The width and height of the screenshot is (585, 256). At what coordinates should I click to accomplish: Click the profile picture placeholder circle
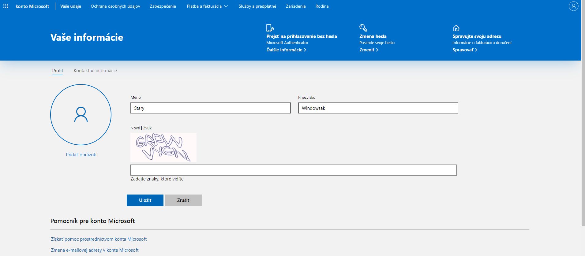pyautogui.click(x=81, y=115)
